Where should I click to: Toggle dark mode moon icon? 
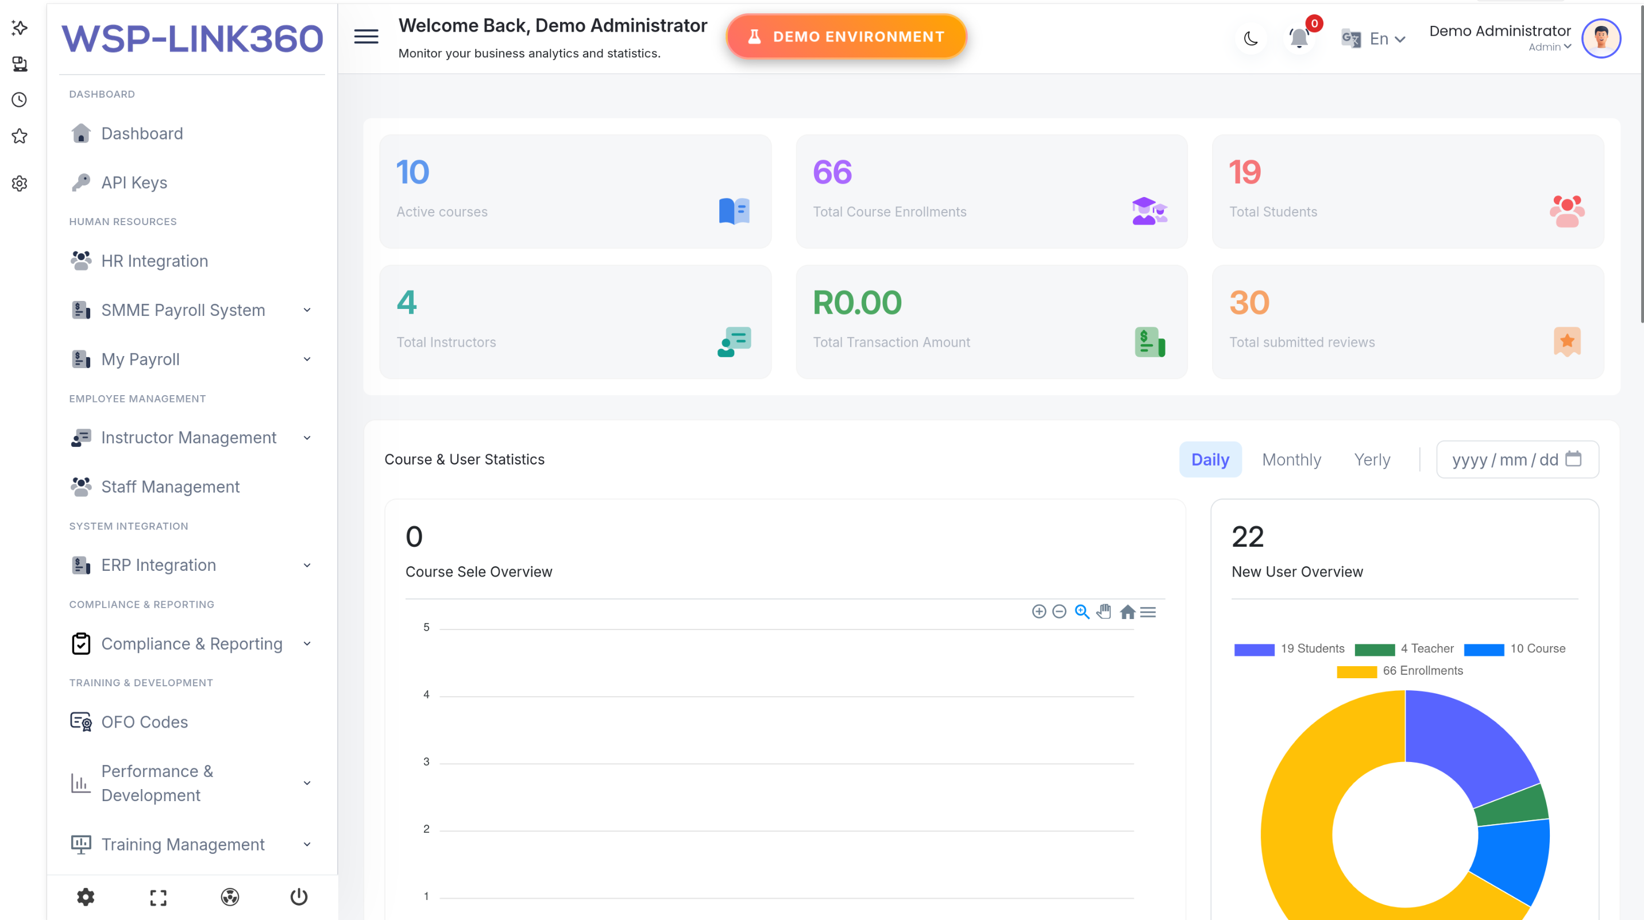click(x=1251, y=38)
